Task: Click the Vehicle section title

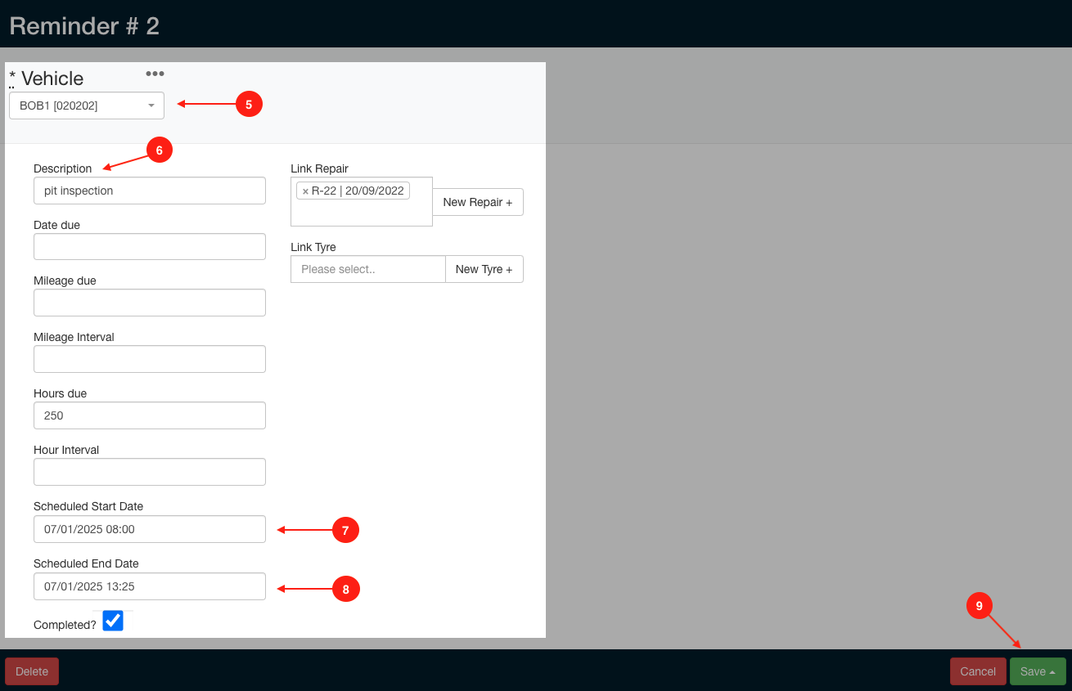Action: (x=52, y=79)
